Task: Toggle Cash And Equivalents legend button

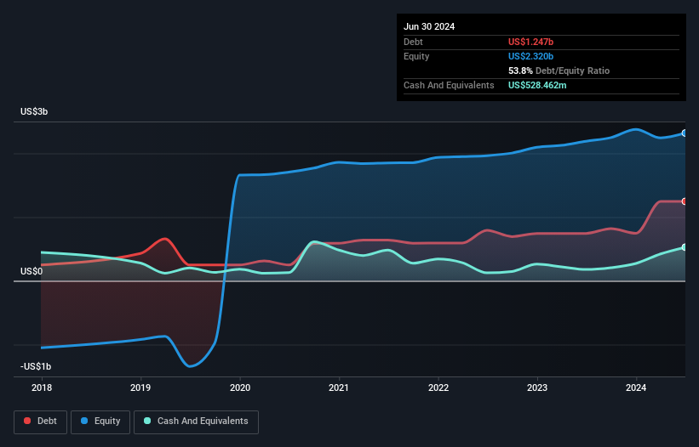Action: (196, 422)
